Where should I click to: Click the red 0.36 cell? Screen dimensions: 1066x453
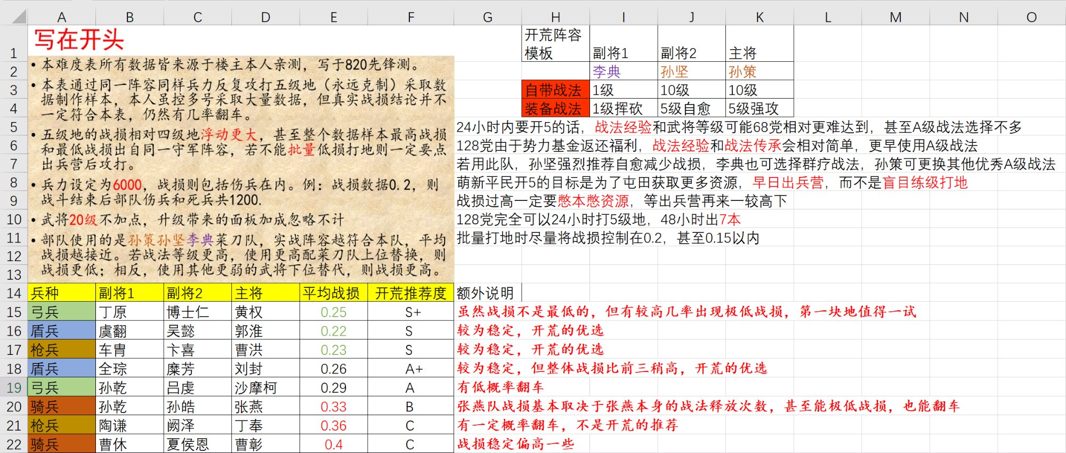point(334,425)
